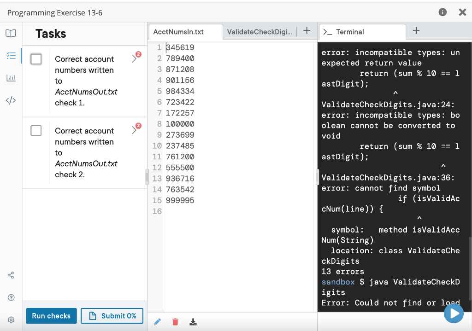Run the program with the play button
The image size is (472, 331).
pos(454,313)
